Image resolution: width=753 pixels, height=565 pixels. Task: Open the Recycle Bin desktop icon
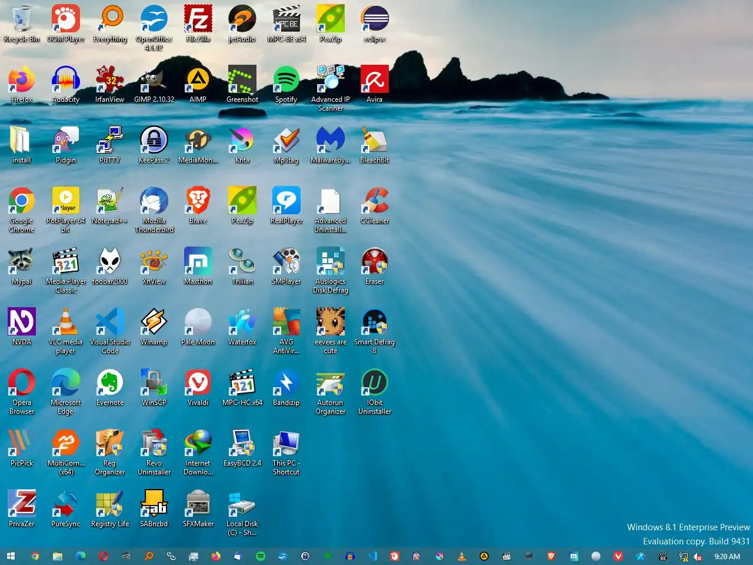coord(22,25)
